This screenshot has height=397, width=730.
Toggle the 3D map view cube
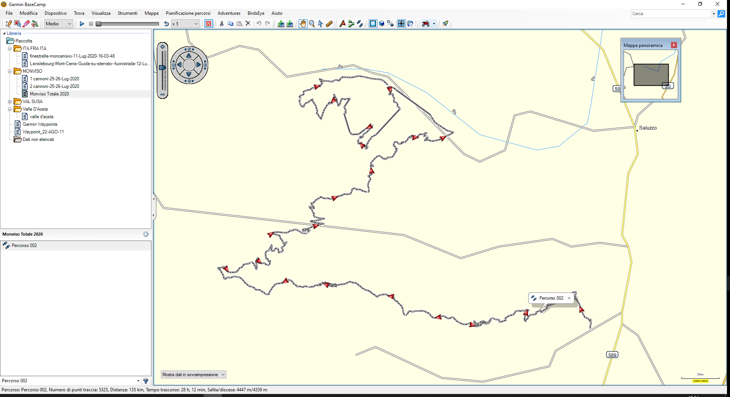point(382,23)
